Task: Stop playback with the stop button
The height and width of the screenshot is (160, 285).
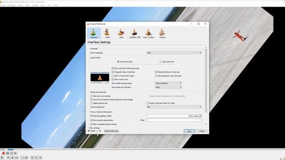Action: 12,158
